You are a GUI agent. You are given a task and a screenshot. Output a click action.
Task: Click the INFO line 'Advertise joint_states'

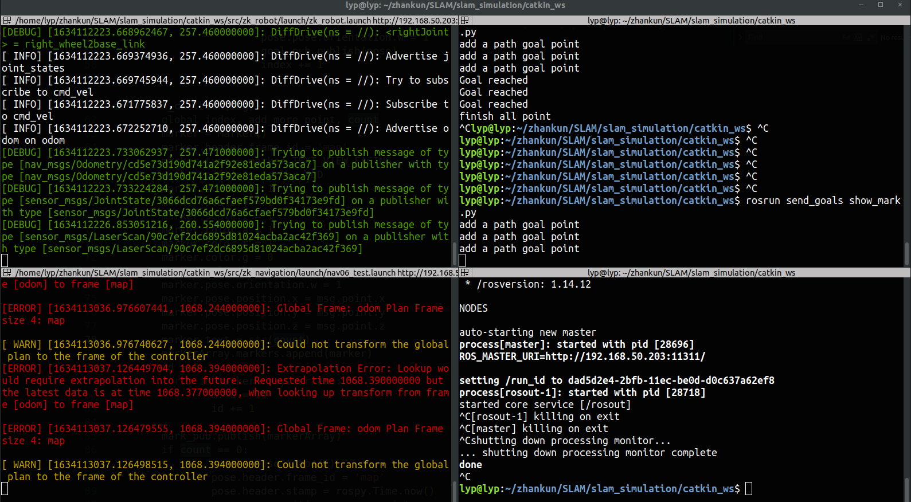pos(225,62)
